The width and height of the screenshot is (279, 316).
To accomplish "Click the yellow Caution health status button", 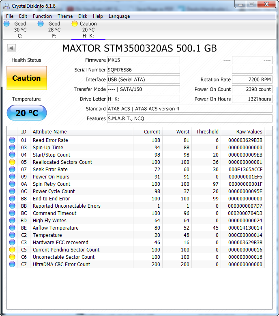I will [x=27, y=78].
